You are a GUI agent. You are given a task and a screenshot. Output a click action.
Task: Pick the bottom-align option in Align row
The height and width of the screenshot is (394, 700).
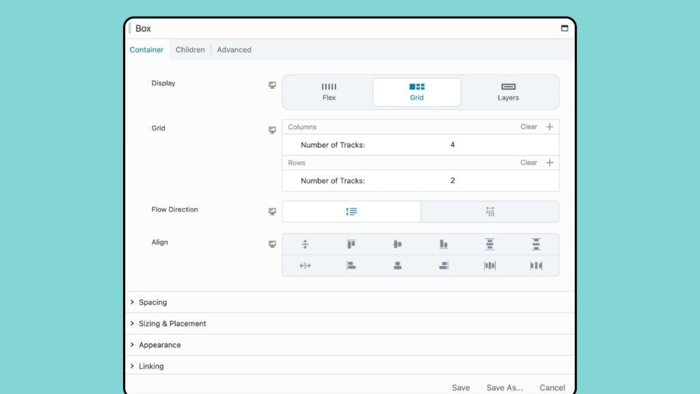pos(444,244)
